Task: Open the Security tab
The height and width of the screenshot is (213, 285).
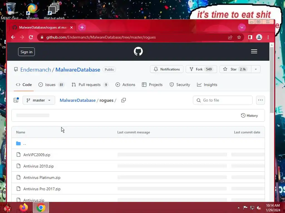Action: click(180, 85)
